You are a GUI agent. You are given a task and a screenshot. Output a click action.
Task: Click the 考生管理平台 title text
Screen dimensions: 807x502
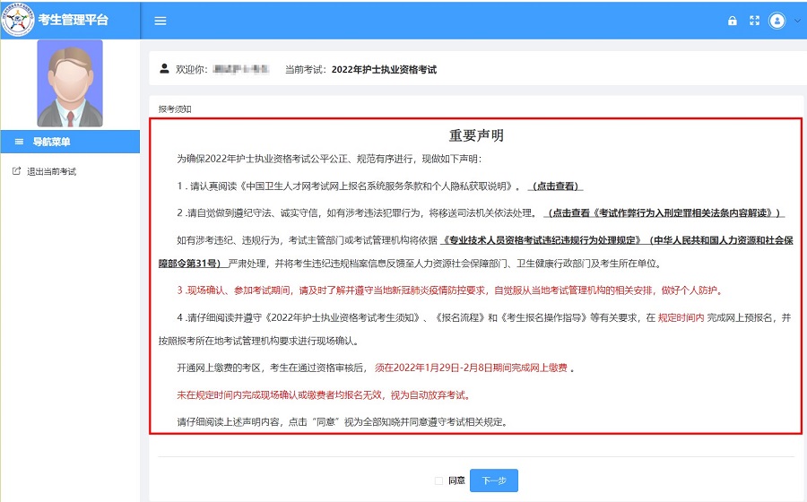pyautogui.click(x=74, y=20)
